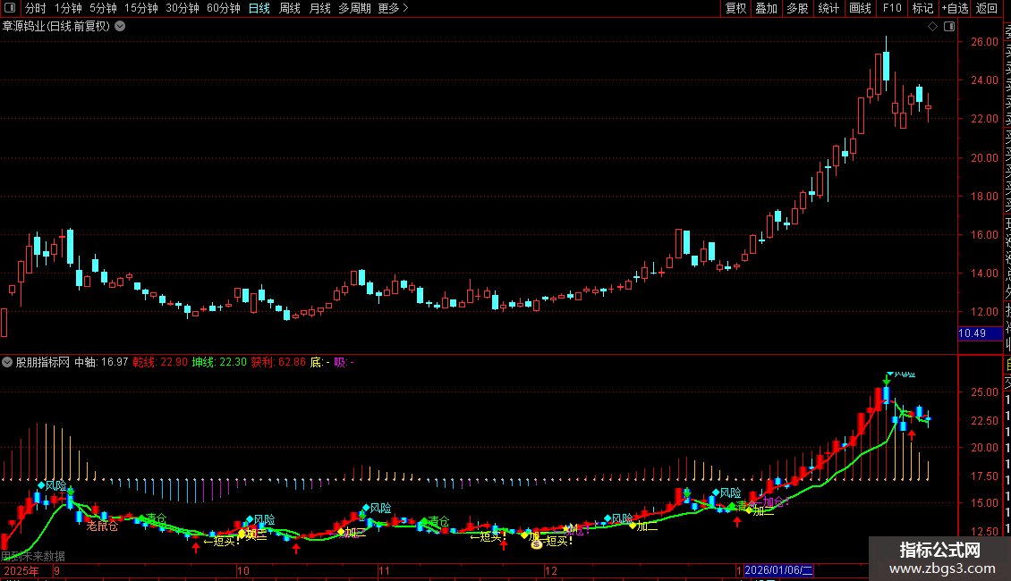Open the 复权 adjustment option

click(735, 8)
